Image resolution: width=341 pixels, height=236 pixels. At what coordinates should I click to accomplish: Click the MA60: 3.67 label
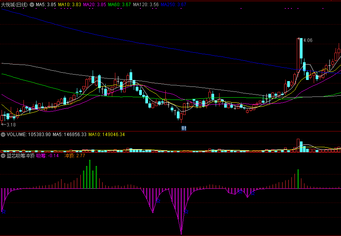[120, 5]
